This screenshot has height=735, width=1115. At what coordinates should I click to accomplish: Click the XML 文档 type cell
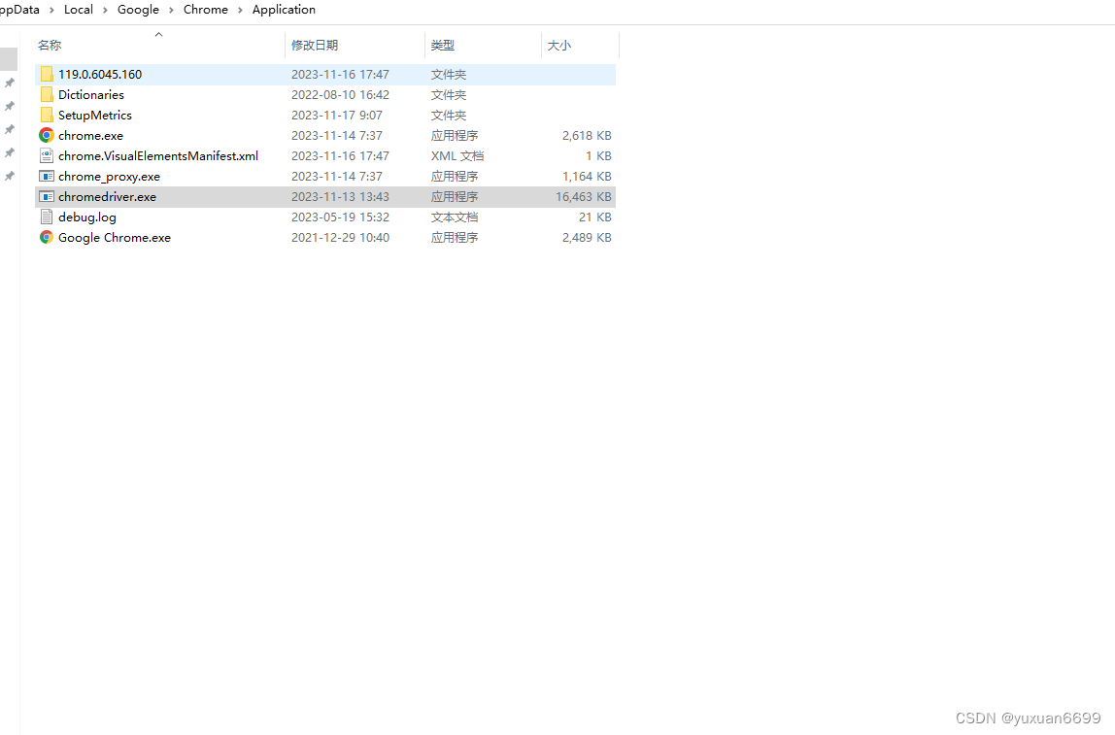(x=457, y=155)
